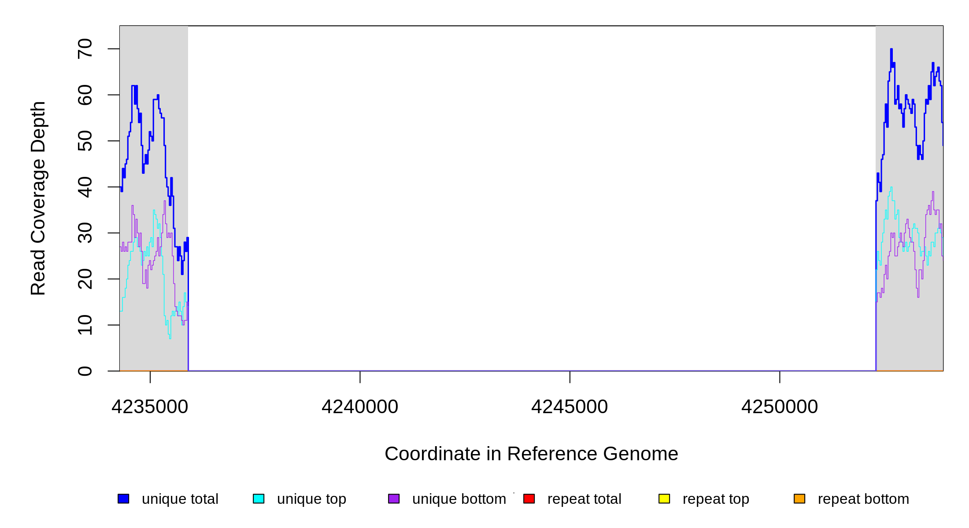This screenshot has width=969, height=528.
Task: Click the 4240000 x-axis tick label
Action: (360, 407)
